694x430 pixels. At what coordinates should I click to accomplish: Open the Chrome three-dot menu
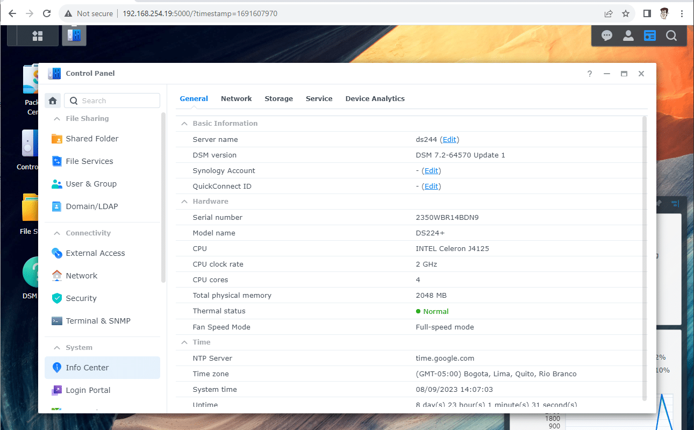(682, 13)
